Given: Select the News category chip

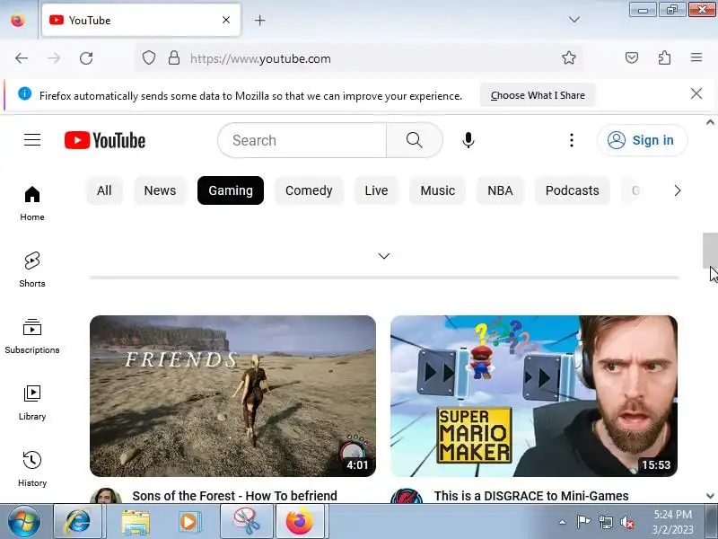Looking at the screenshot, I should (x=160, y=190).
